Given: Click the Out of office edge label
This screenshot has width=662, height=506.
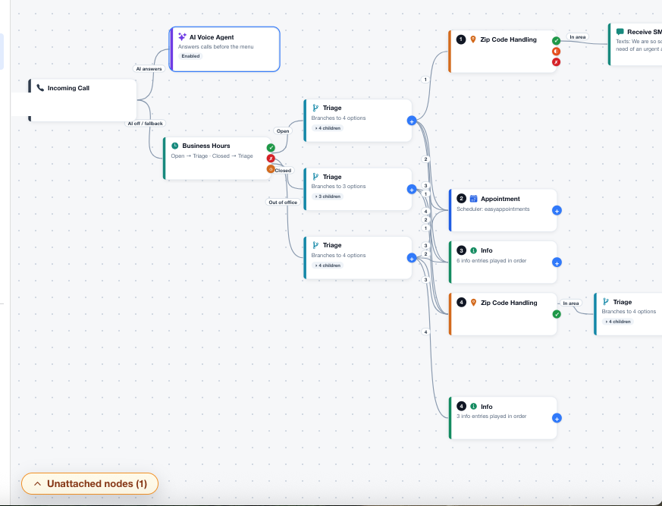Looking at the screenshot, I should 283,203.
